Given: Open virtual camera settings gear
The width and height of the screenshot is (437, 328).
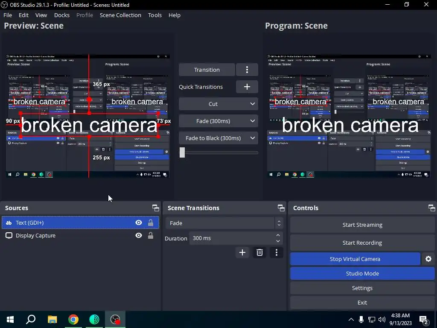Looking at the screenshot, I should coord(428,259).
